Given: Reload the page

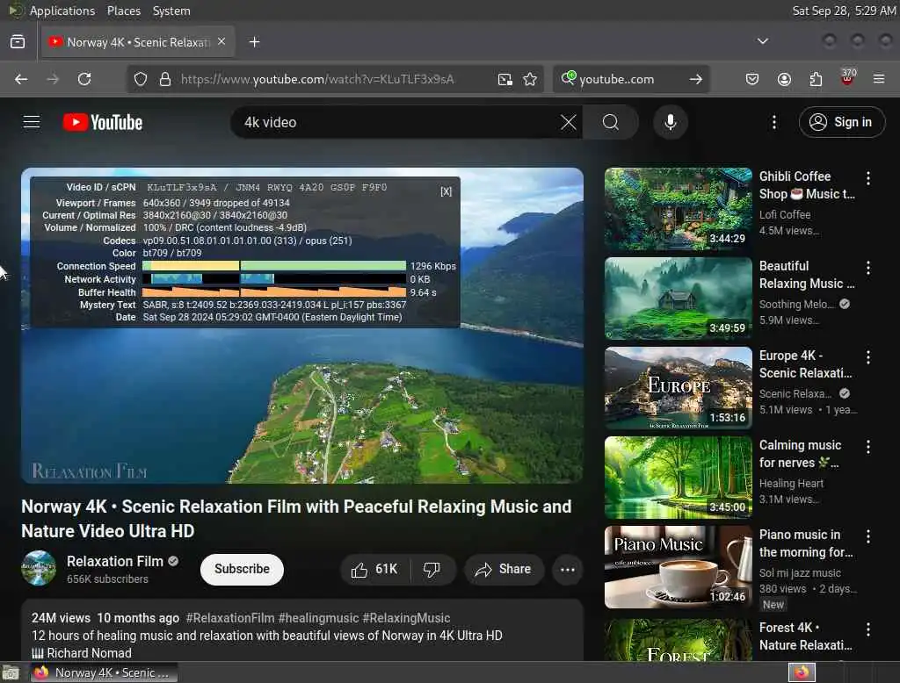Looking at the screenshot, I should click(x=84, y=79).
